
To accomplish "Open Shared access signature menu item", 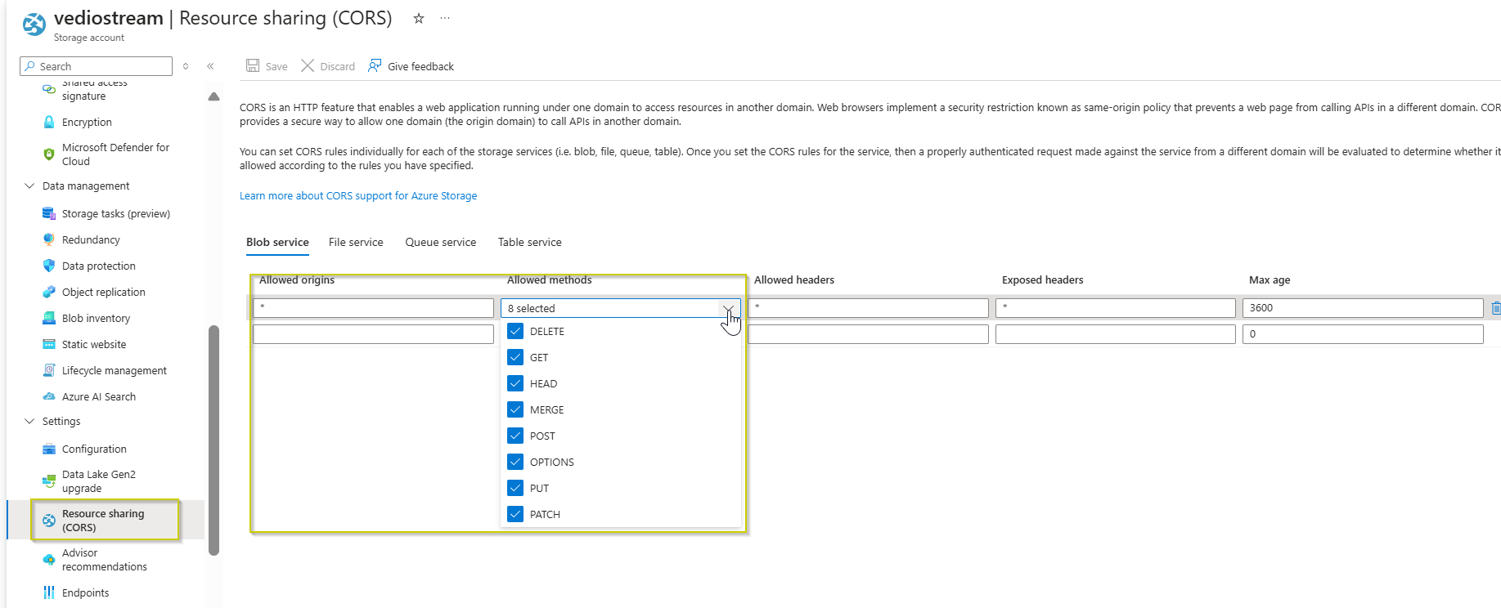I will coord(94,90).
